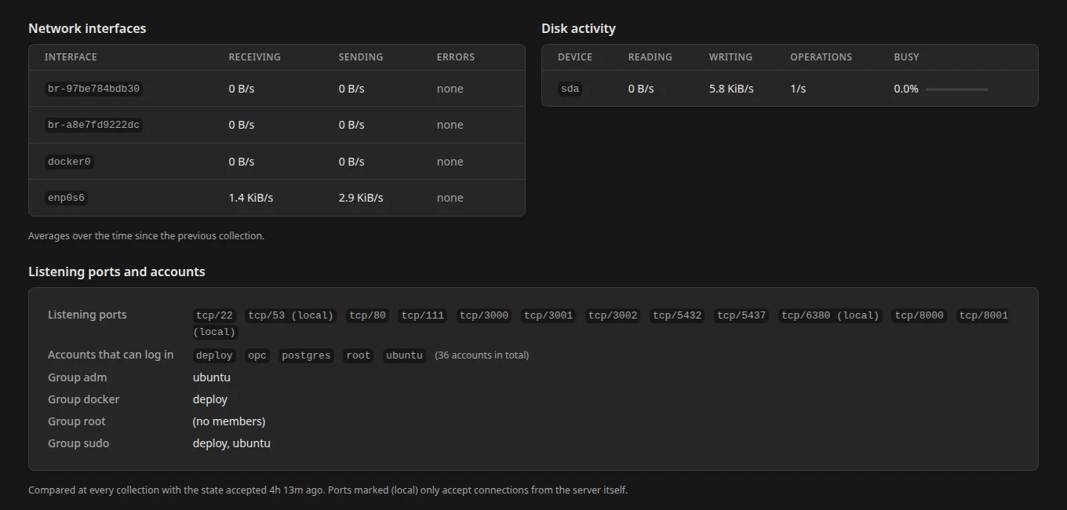Click the tcp/3001 port tag
The width and height of the screenshot is (1067, 510).
pos(548,315)
